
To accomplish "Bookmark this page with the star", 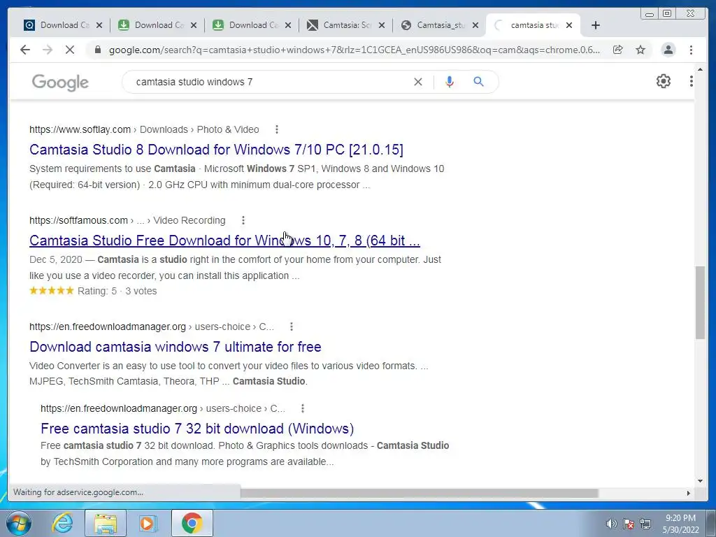I will click(640, 50).
